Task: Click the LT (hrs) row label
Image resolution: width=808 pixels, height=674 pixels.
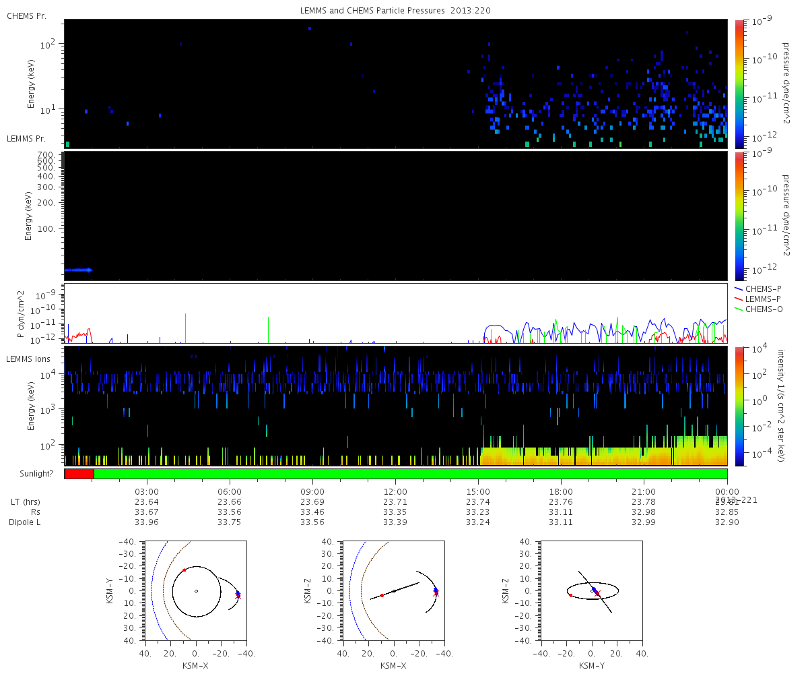Action: 25,501
